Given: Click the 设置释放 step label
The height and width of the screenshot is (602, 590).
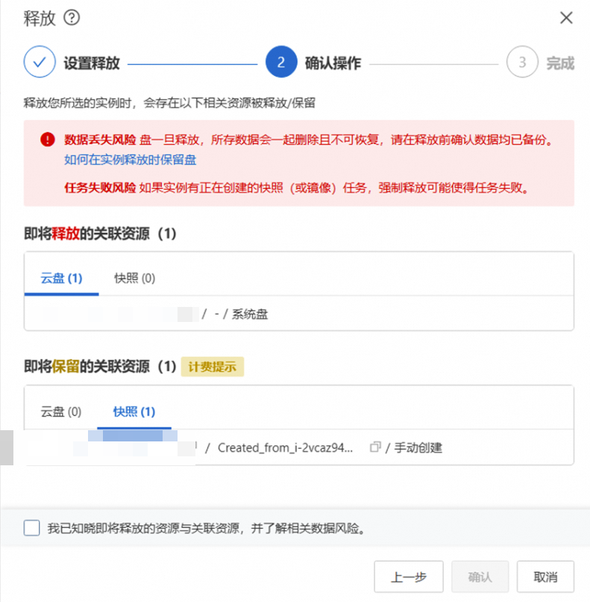Looking at the screenshot, I should click(x=92, y=63).
